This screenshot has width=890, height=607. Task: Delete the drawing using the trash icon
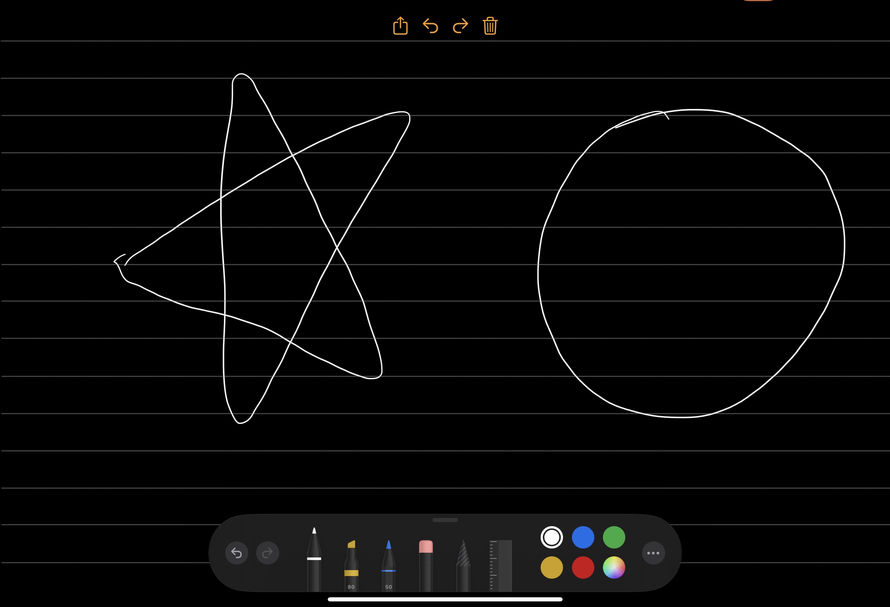pos(490,26)
